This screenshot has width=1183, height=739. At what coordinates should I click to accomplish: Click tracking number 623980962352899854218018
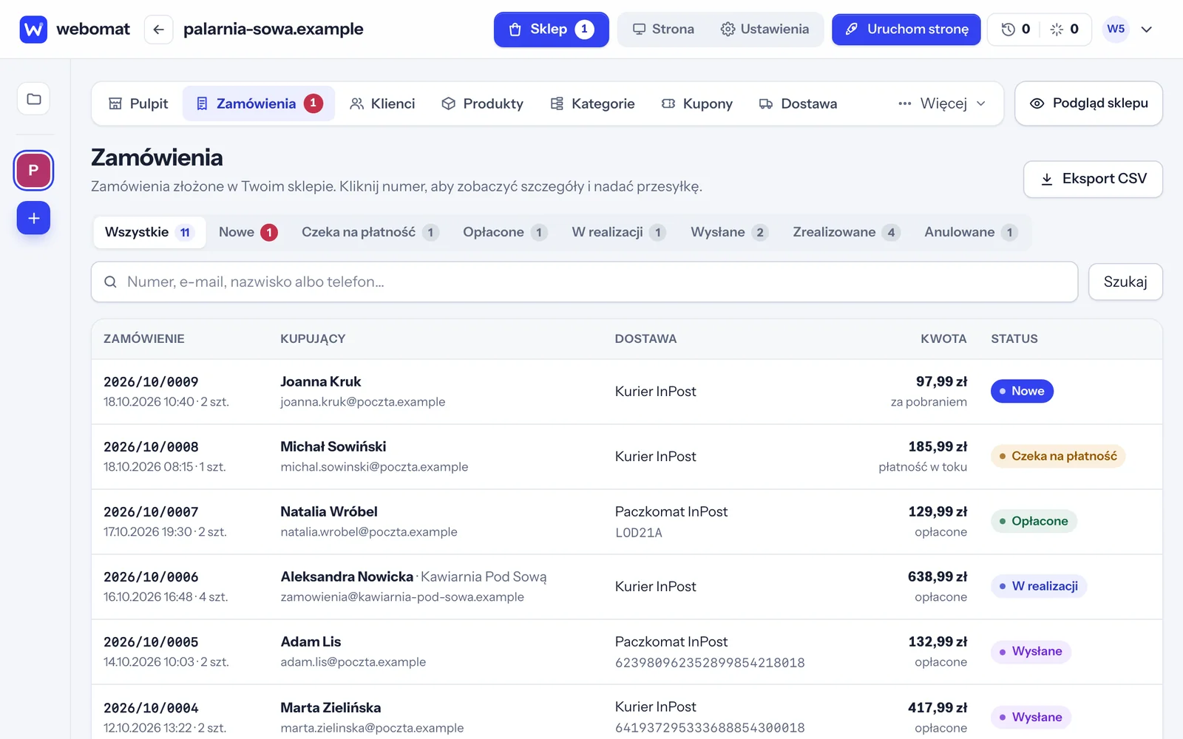pos(710,663)
